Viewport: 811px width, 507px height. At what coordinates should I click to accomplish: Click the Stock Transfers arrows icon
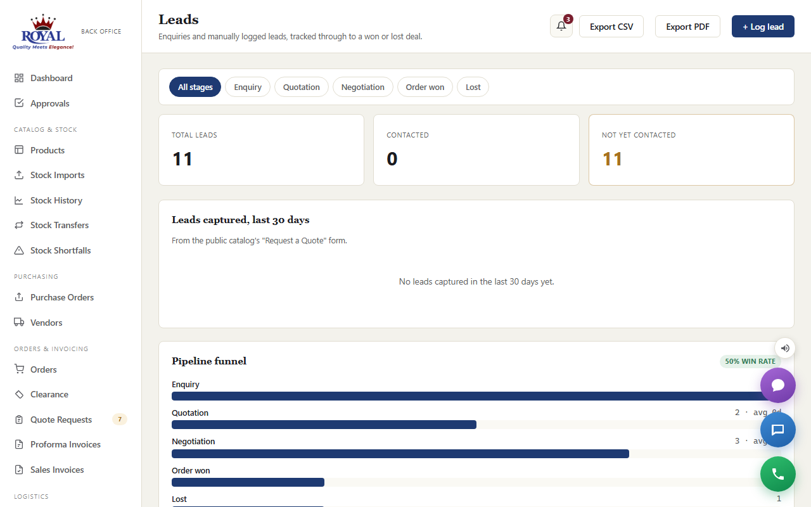[19, 225]
